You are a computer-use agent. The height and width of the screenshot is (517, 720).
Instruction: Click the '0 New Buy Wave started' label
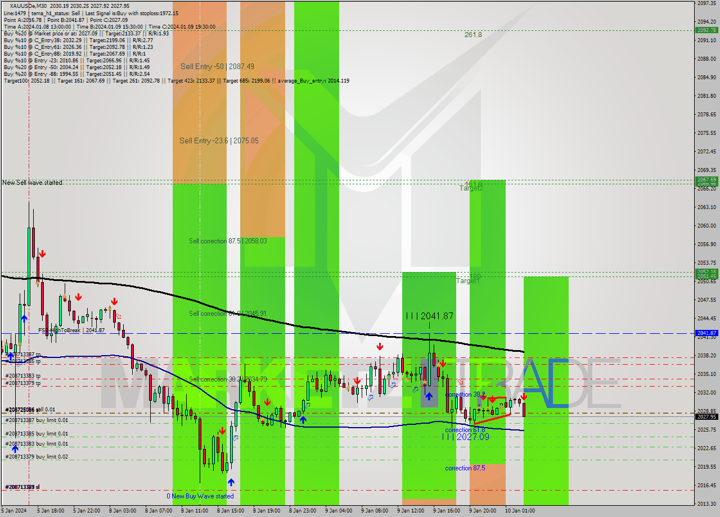(x=200, y=496)
